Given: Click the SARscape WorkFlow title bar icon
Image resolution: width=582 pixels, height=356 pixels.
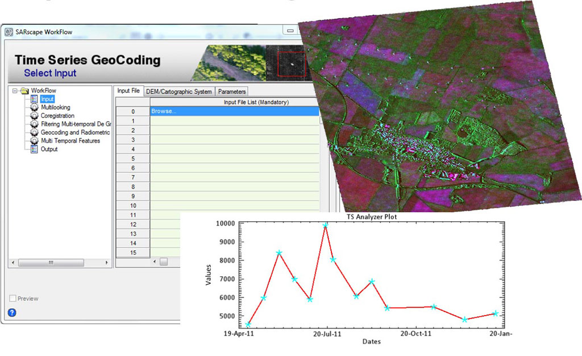Looking at the screenshot, I should point(9,32).
